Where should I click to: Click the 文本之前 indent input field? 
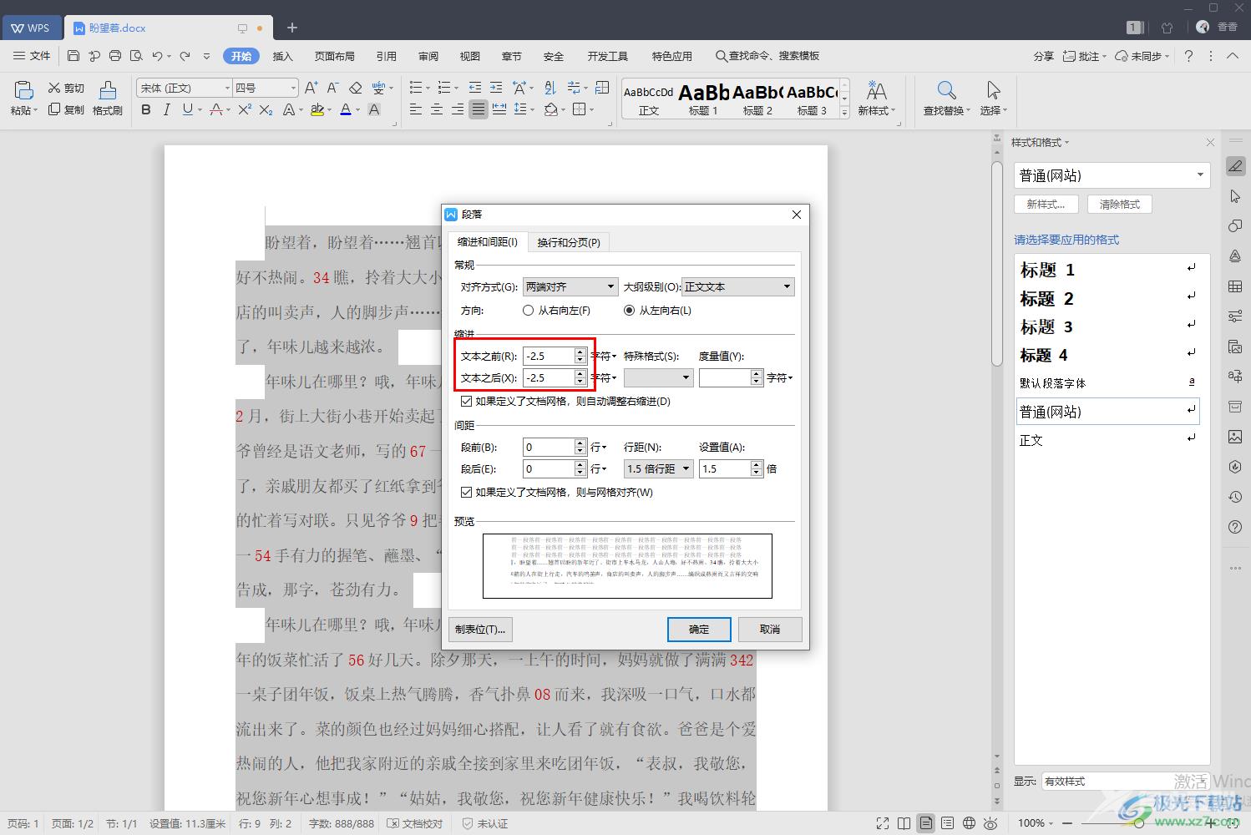click(x=549, y=356)
